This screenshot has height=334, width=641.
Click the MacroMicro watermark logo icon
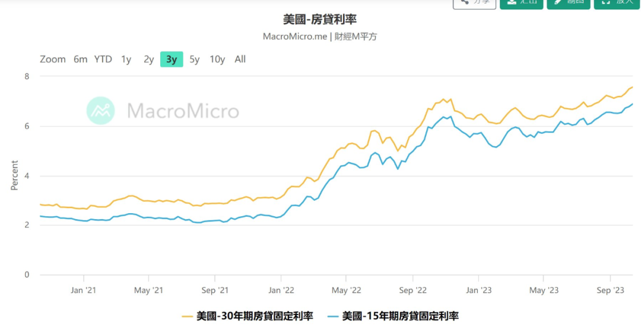click(x=100, y=110)
